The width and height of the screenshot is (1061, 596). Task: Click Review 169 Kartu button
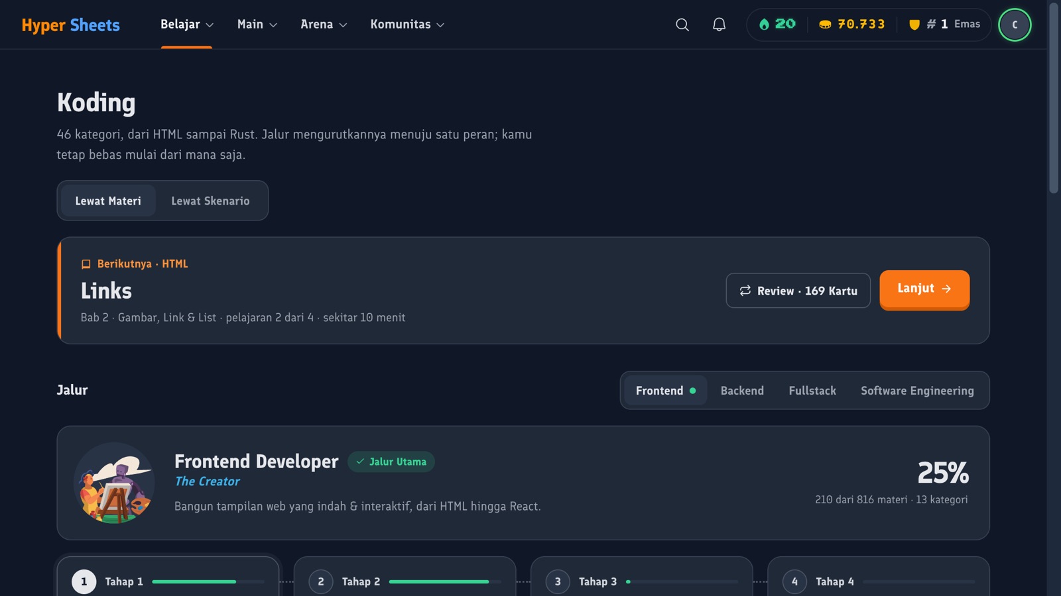point(798,291)
